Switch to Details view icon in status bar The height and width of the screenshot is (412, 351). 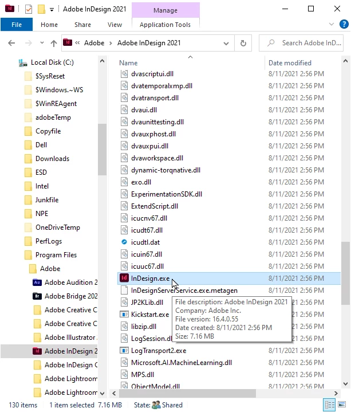coord(329,405)
